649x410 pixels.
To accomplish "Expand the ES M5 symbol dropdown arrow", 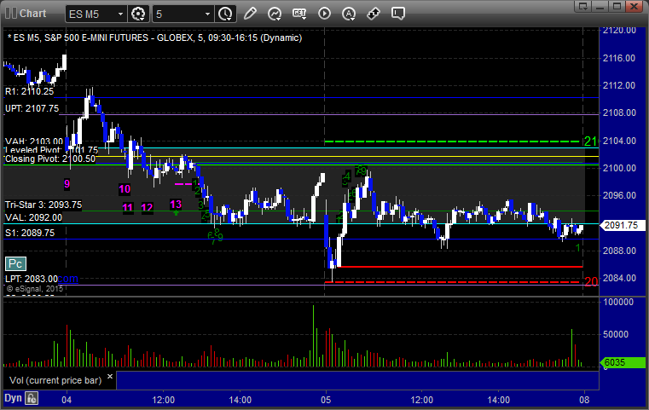I will pos(120,14).
